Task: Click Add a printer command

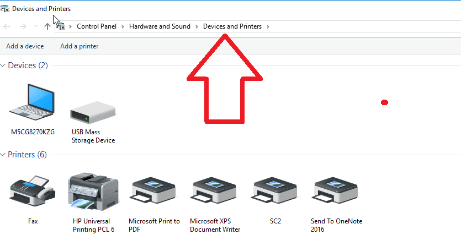Action: (80, 46)
